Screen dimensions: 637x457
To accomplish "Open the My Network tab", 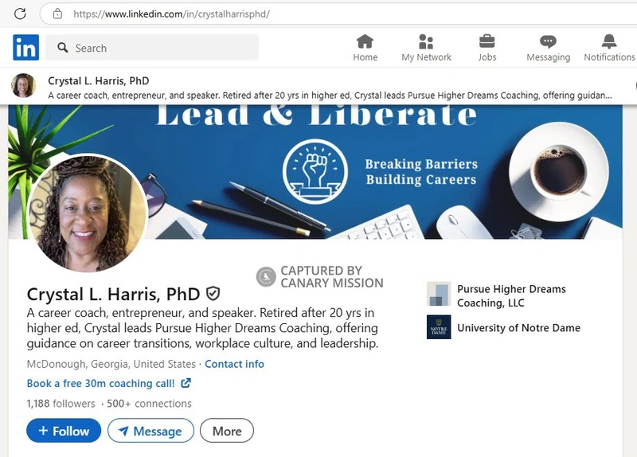I will click(426, 48).
